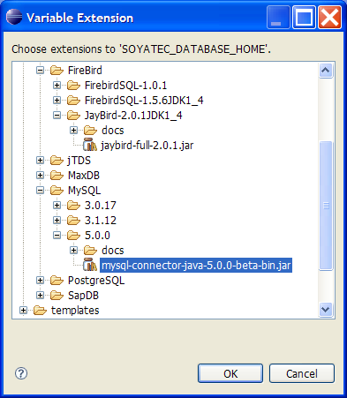Expand the FirebirdSQL-1.0.1 node

(x=57, y=86)
